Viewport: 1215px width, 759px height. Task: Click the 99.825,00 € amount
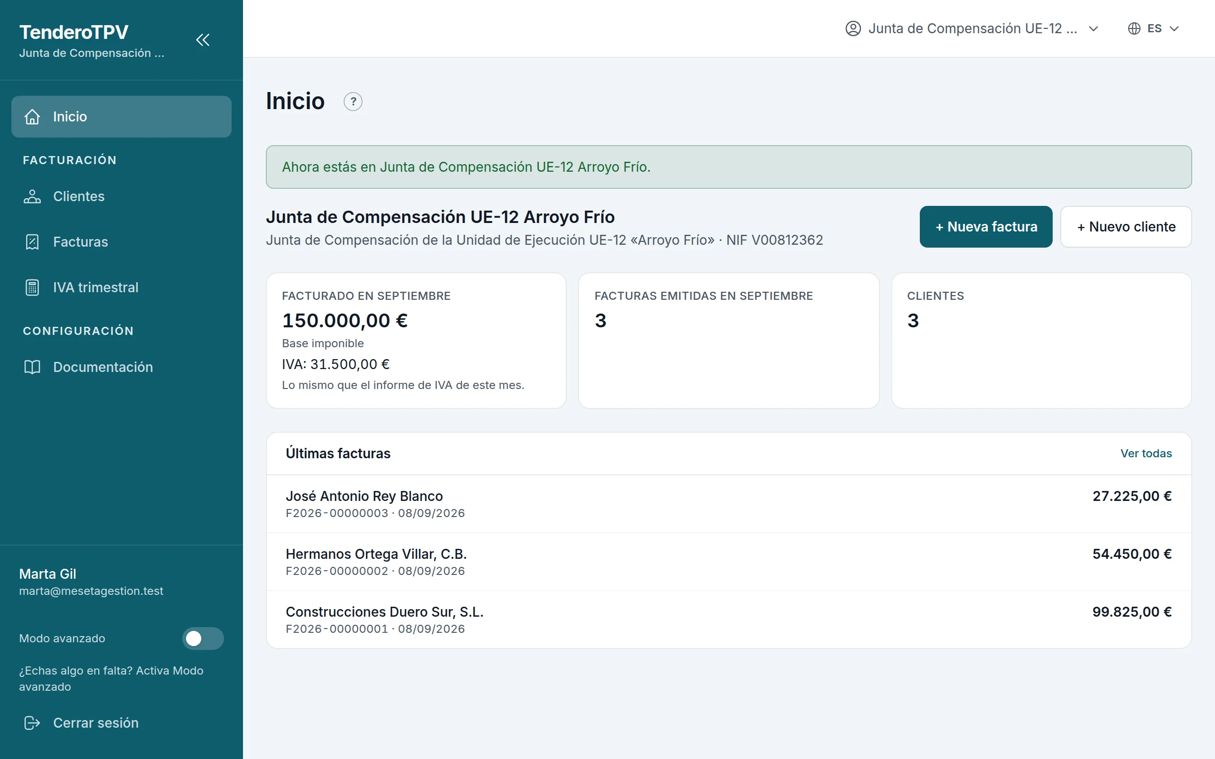1131,611
